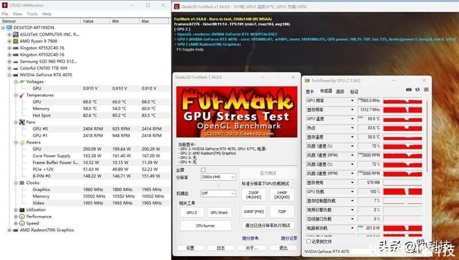The height and width of the screenshot is (260, 459).
Task: Switch to the GPU-Z 高级 tab
Action: point(340,92)
